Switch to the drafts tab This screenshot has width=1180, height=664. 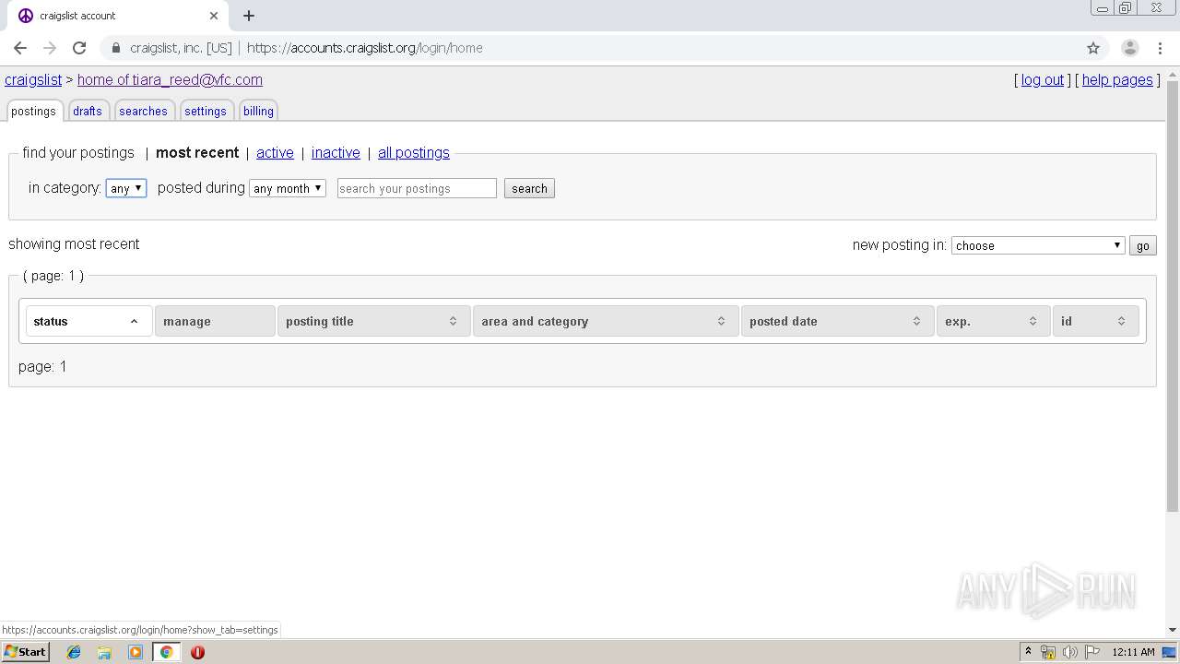click(88, 111)
